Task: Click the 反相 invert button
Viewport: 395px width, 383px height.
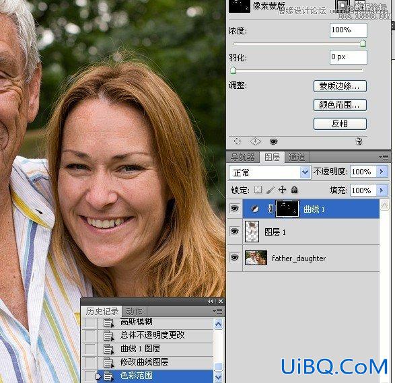Action: pos(340,124)
